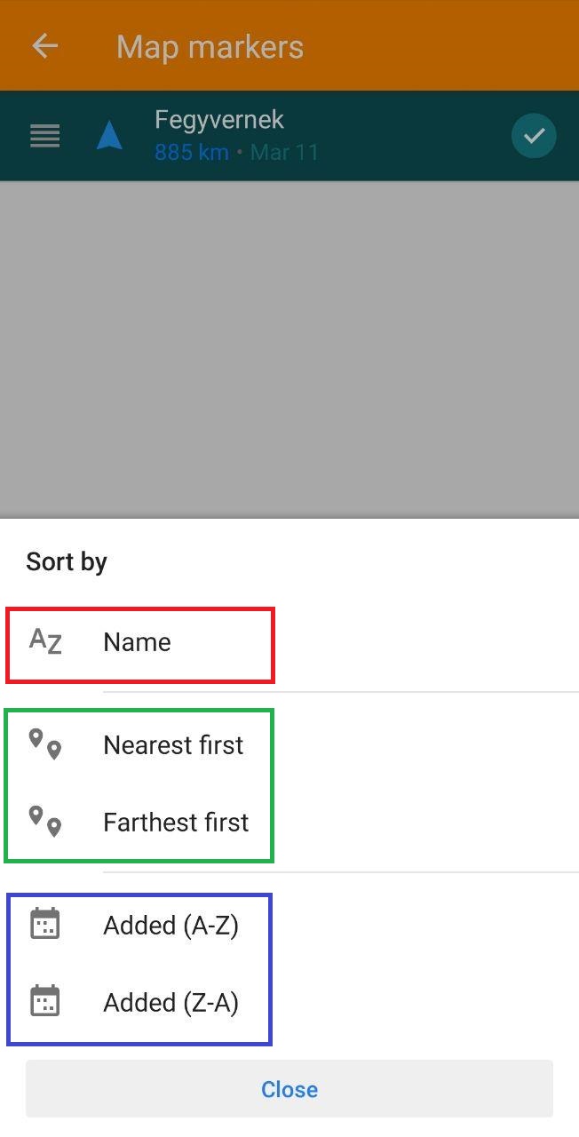
Task: Pick the Added (A-Z) sort option
Action: pyautogui.click(x=171, y=926)
